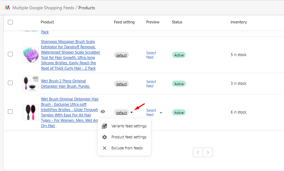This screenshot has width=284, height=171.
Task: Check the Wet Brush 2 Piece row checkbox
Action: 10,83
